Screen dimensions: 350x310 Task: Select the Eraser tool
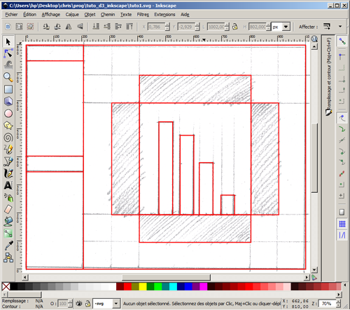(8, 209)
